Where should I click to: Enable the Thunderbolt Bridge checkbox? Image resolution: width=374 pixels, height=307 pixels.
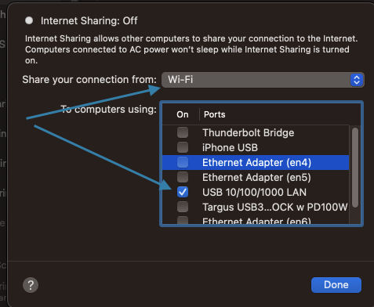183,132
